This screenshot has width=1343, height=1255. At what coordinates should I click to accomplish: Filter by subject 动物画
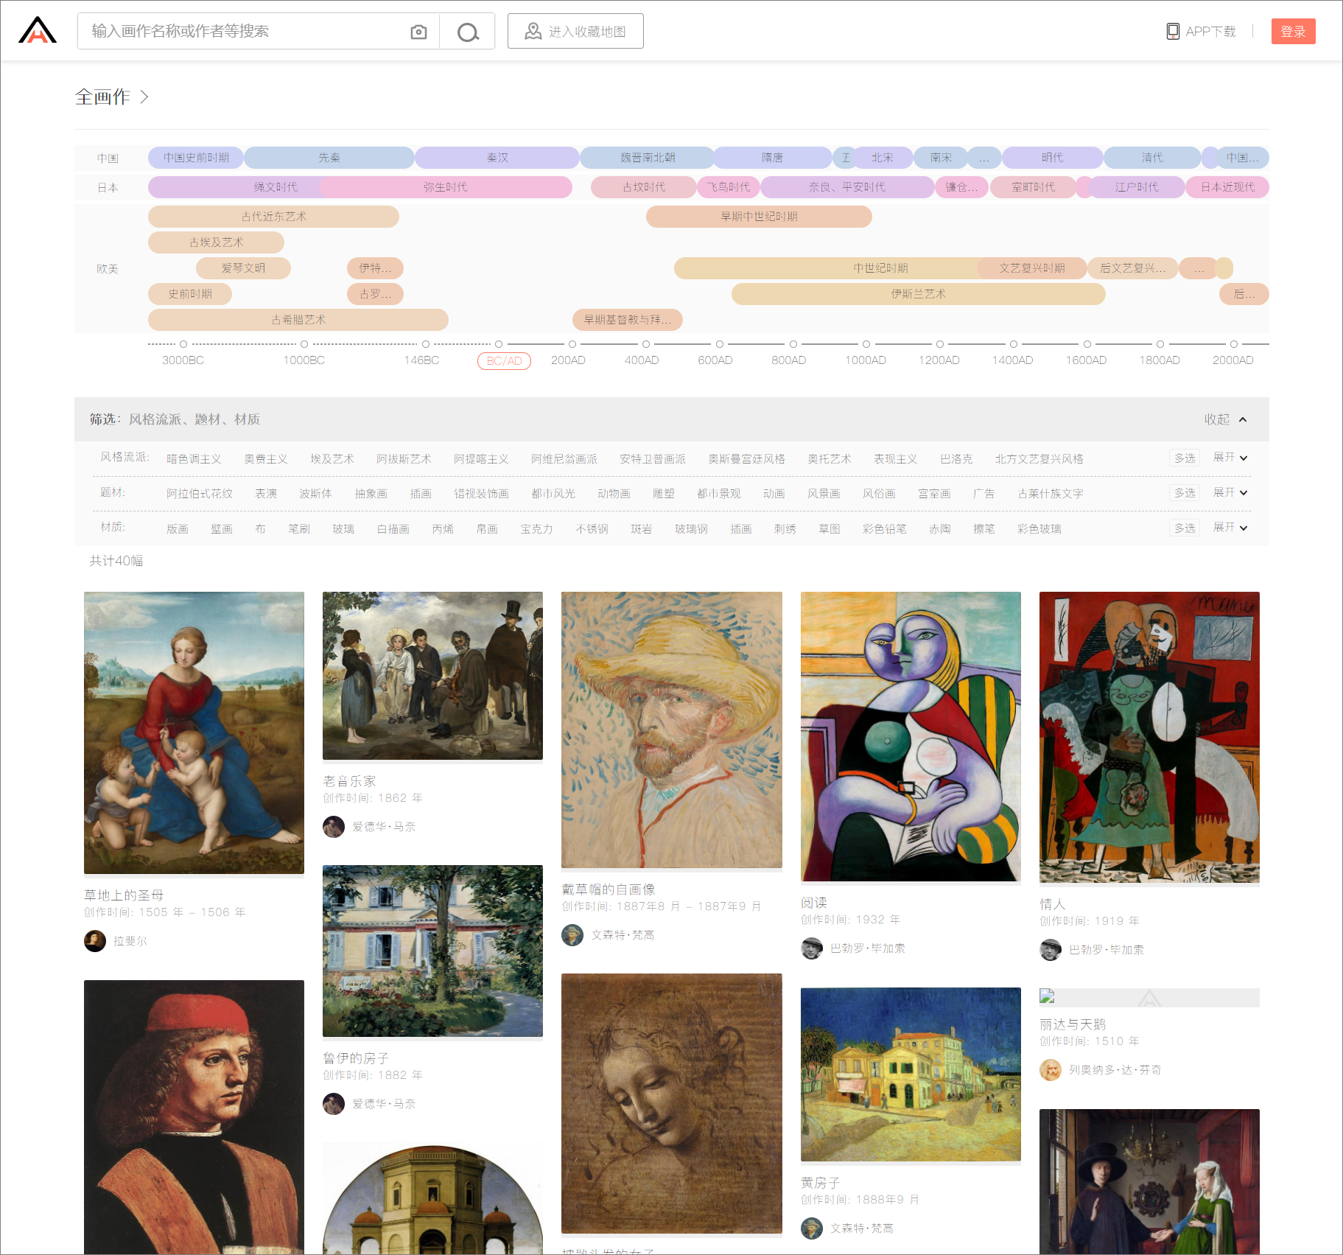pos(614,494)
